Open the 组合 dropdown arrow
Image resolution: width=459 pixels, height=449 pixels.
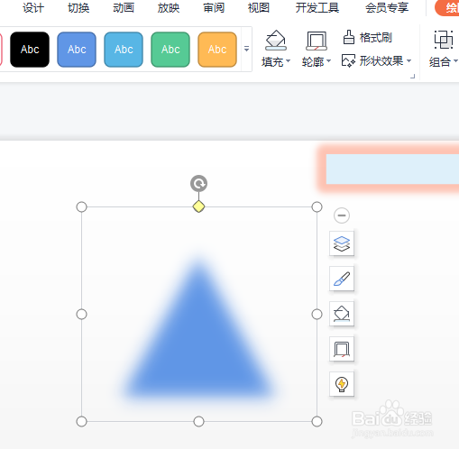click(455, 61)
